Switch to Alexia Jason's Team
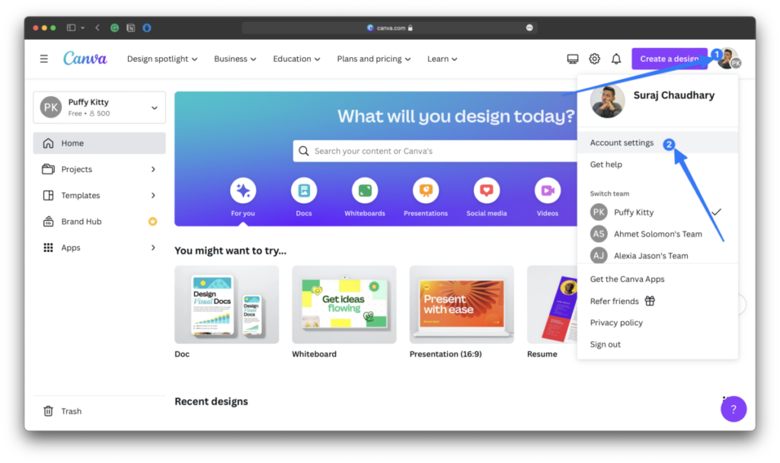780x463 pixels. 657,256
